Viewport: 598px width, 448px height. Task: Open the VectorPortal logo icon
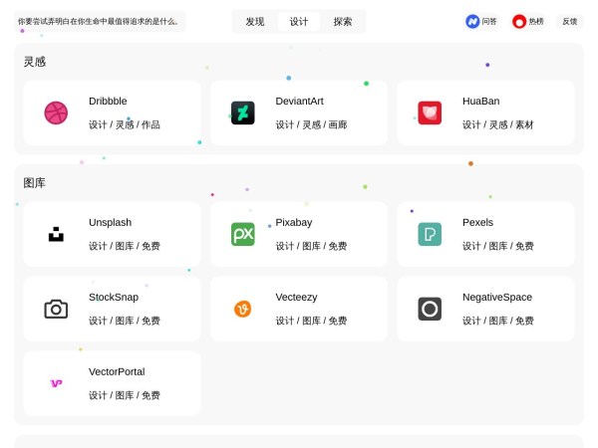point(56,383)
